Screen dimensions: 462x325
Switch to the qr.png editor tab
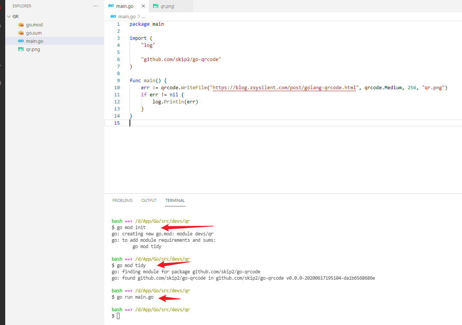[x=168, y=6]
